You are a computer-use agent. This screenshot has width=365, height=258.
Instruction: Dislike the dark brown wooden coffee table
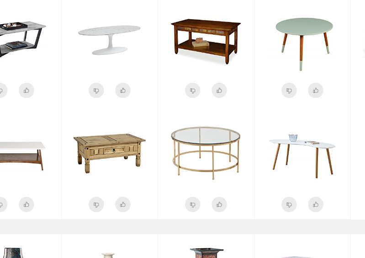(x=192, y=91)
